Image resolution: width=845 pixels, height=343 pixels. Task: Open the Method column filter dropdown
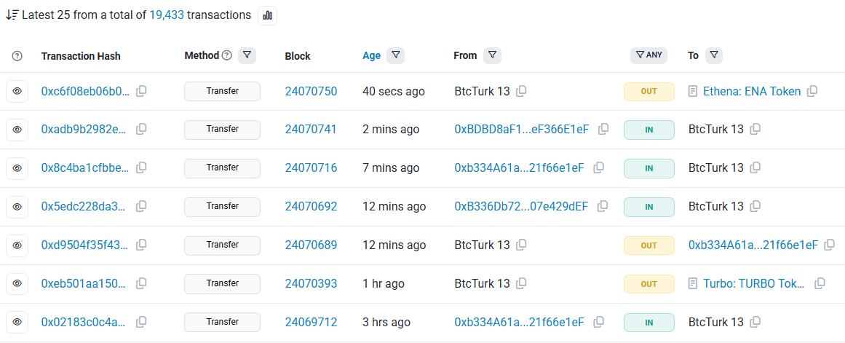click(247, 55)
